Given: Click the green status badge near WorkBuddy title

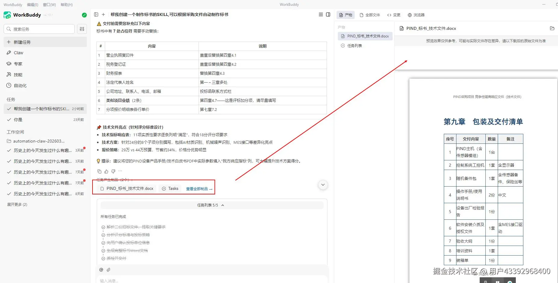Looking at the screenshot, I should click(x=84, y=15).
